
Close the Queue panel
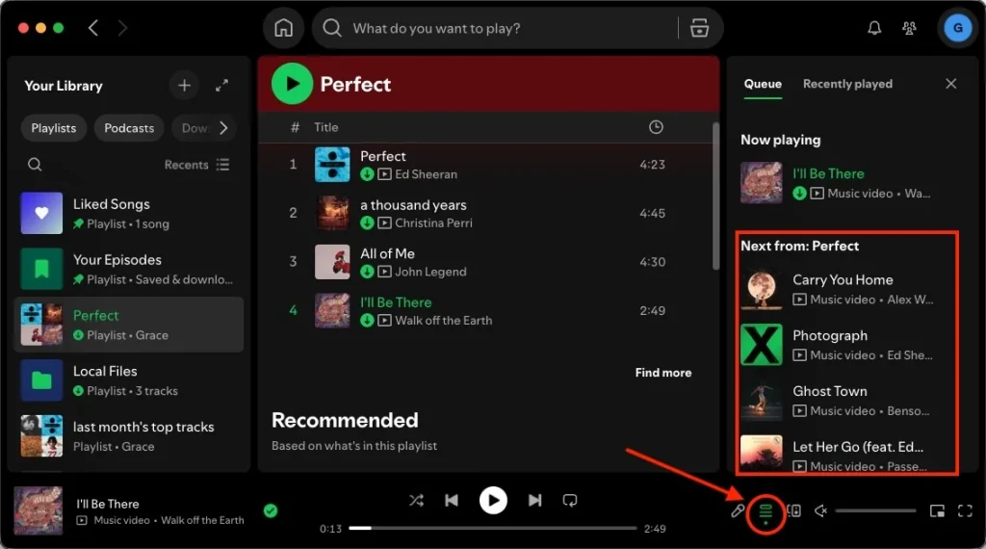pos(950,84)
